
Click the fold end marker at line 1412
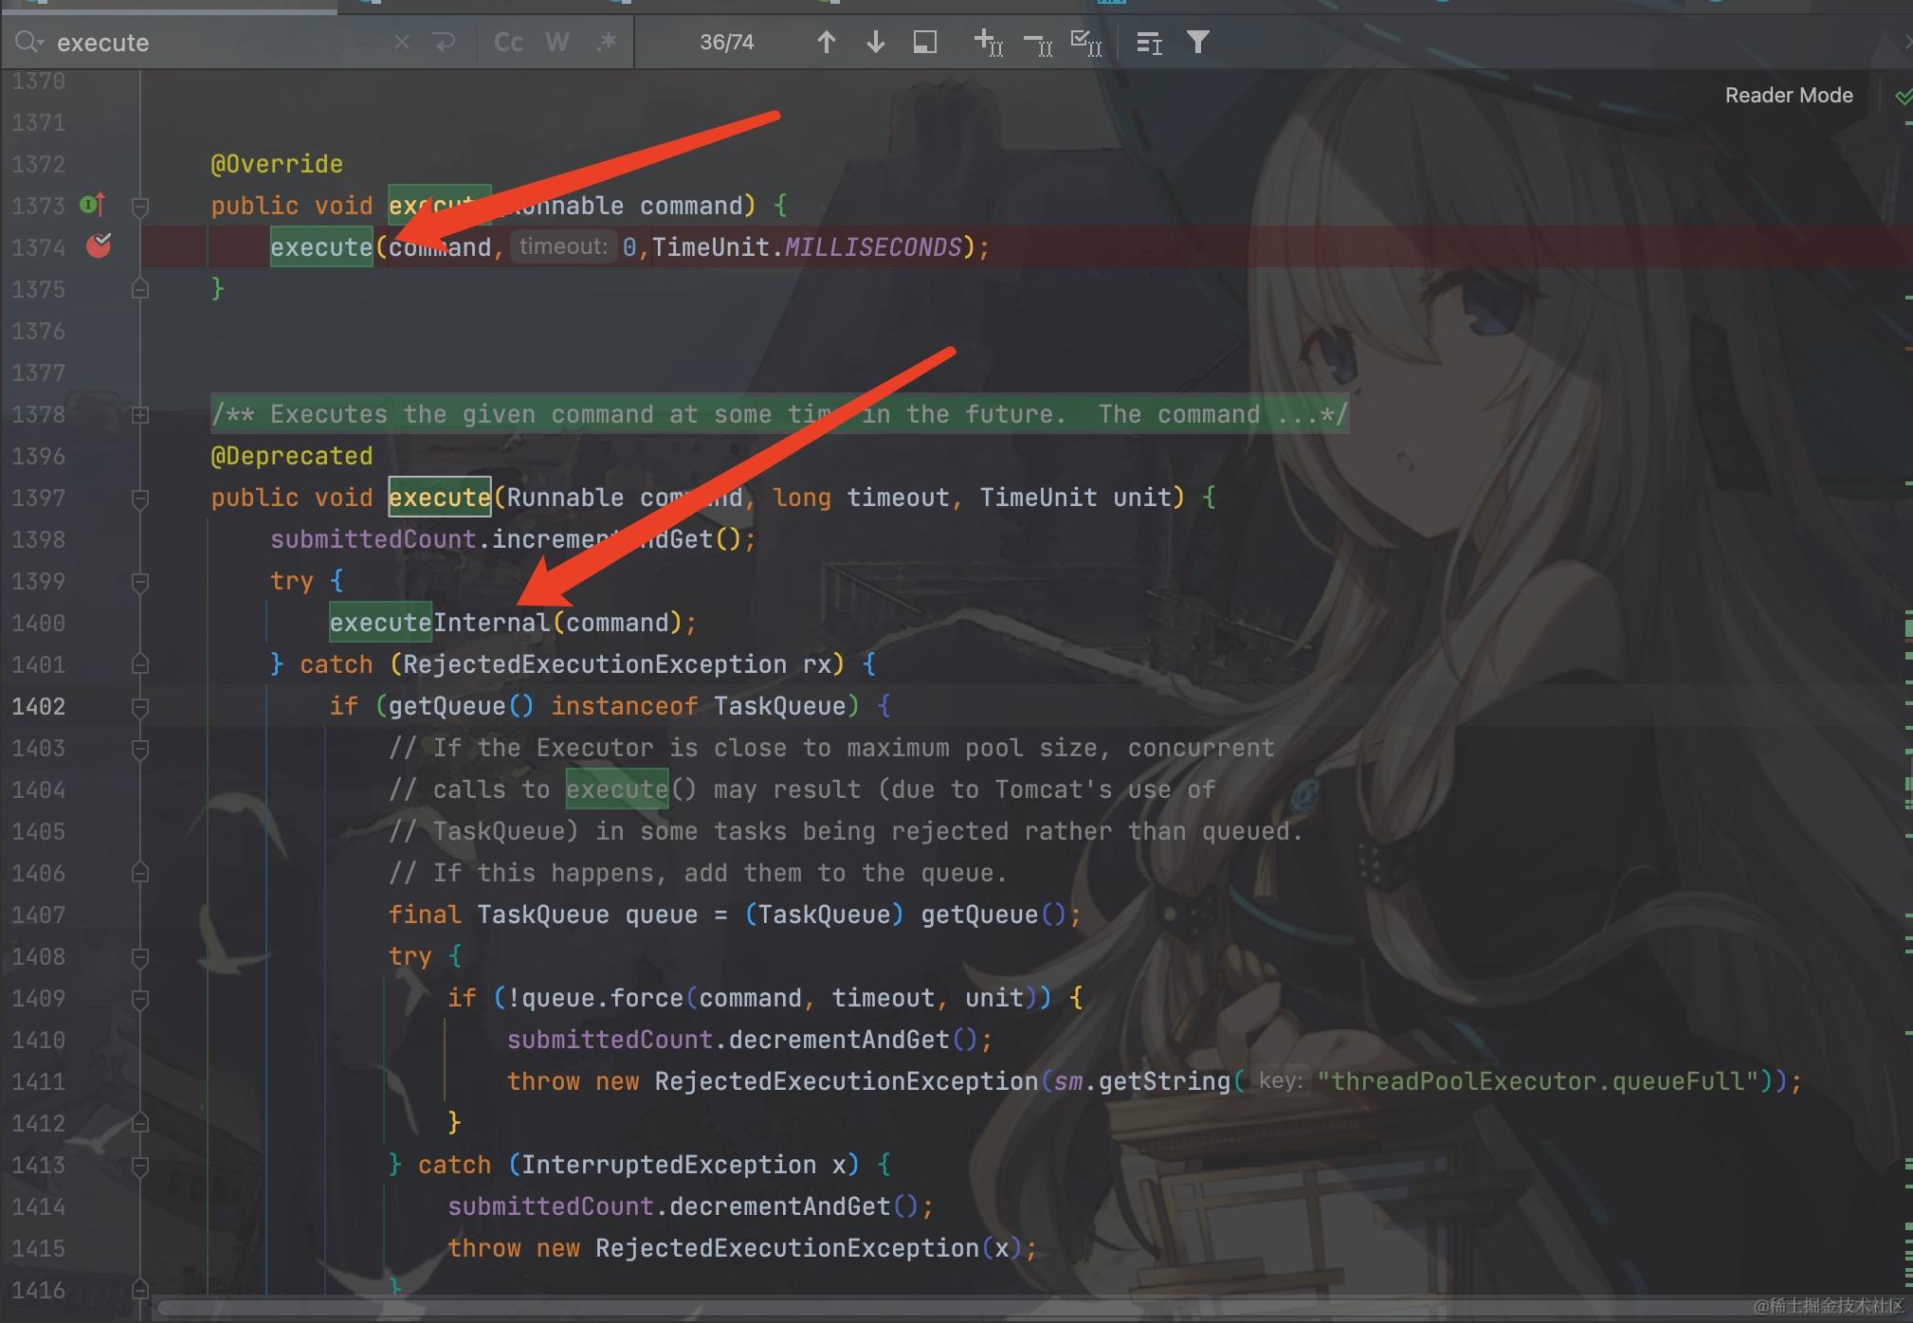(140, 1123)
